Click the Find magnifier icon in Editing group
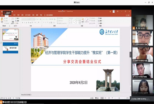The width and height of the screenshot is (154, 104). [99, 18]
